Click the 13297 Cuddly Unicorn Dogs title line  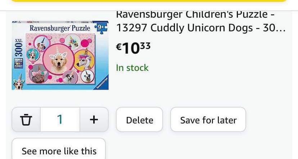pyautogui.click(x=200, y=28)
